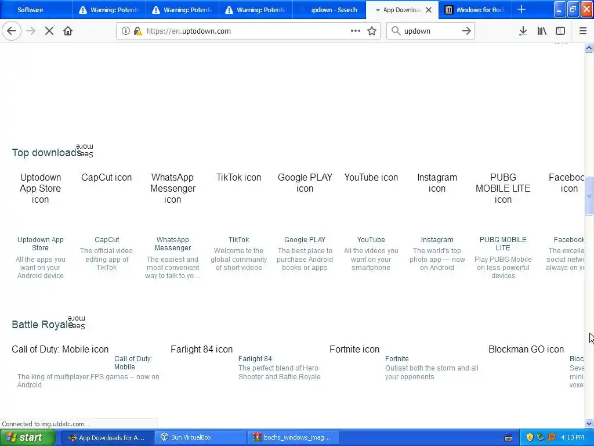This screenshot has width=594, height=446.
Task: Click the Call of Duty: Mobile icon placeholder
Action: [x=60, y=349]
